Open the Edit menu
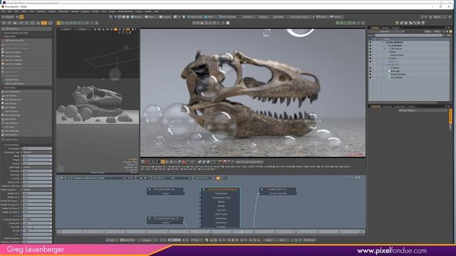This screenshot has width=456, height=256. click(9, 11)
